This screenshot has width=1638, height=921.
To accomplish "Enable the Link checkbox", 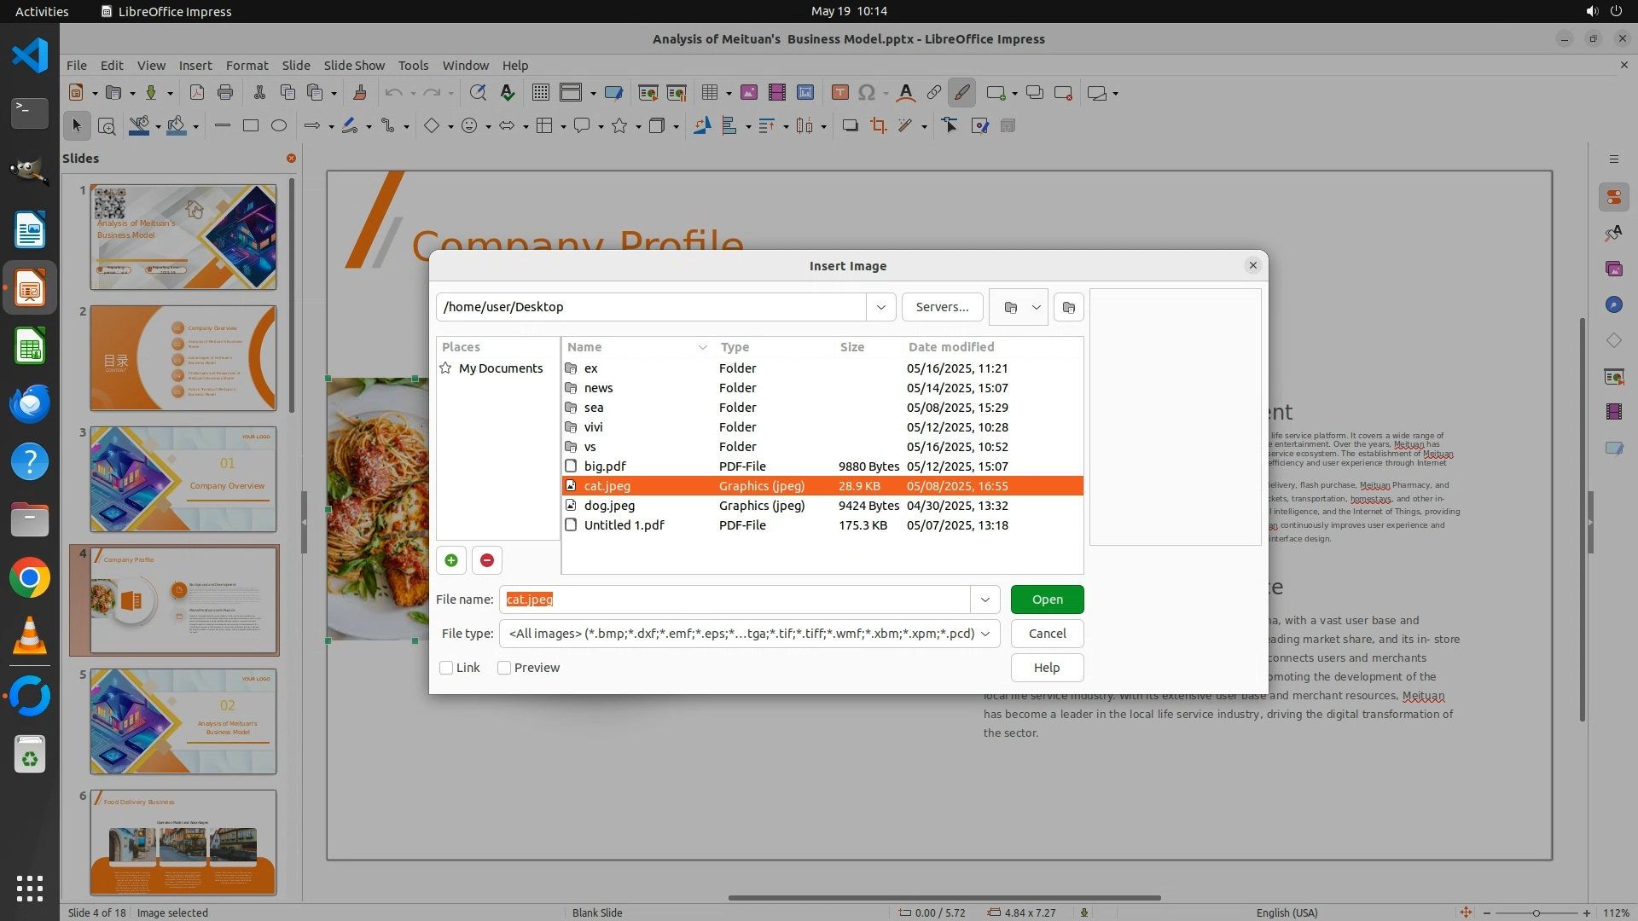I will [446, 668].
